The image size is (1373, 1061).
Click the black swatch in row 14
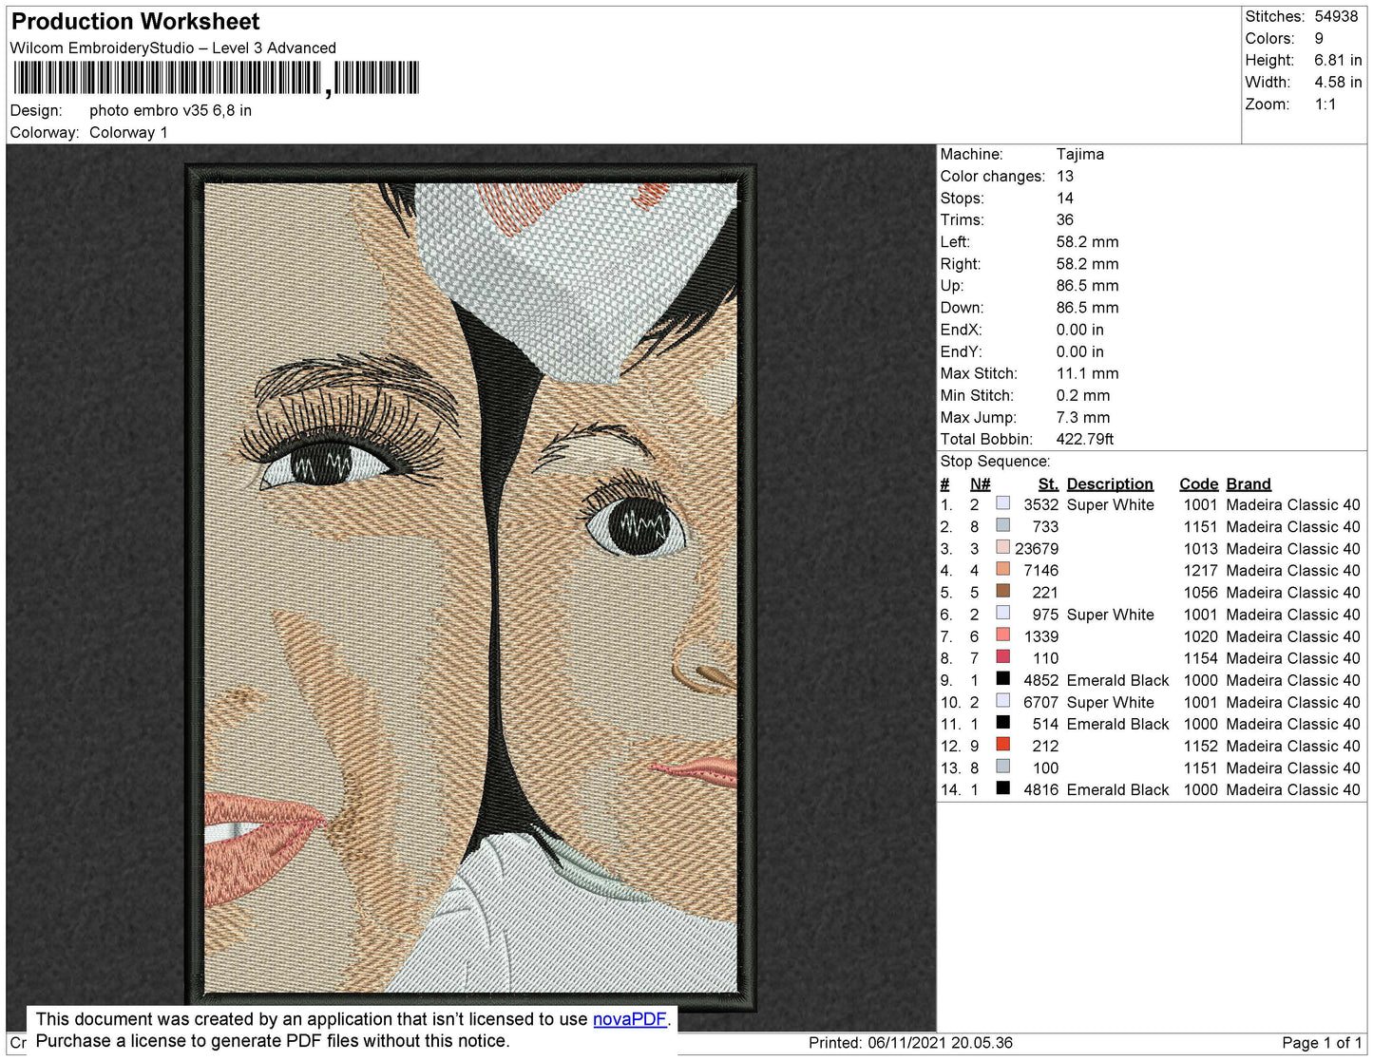click(1002, 787)
